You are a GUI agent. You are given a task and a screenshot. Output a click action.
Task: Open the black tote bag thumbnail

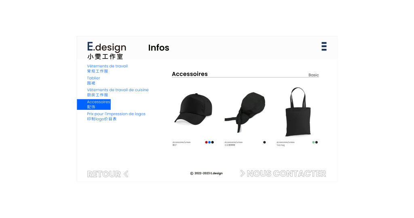pos(298,112)
